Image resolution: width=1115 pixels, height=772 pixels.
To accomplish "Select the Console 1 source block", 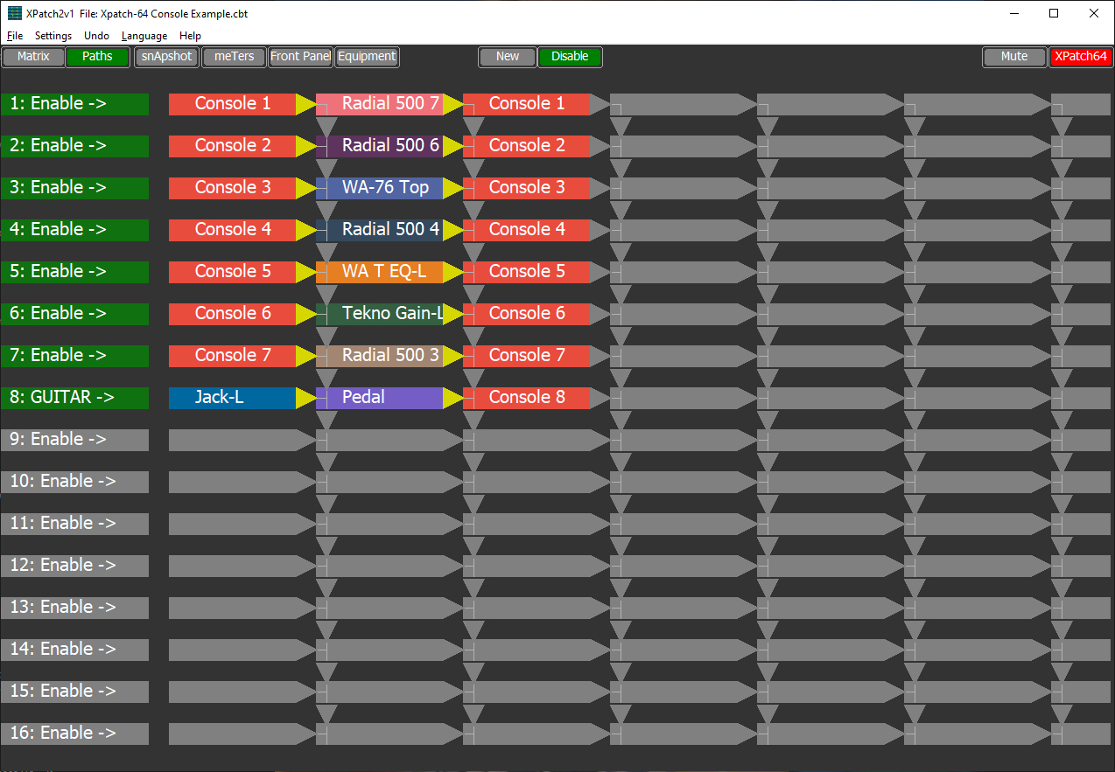I will (233, 104).
